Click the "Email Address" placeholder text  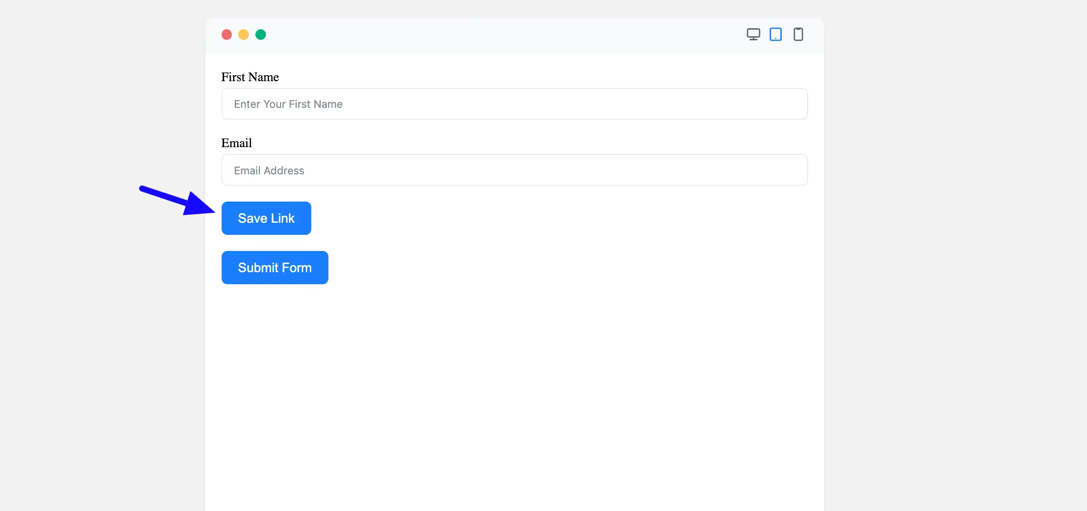(x=269, y=171)
